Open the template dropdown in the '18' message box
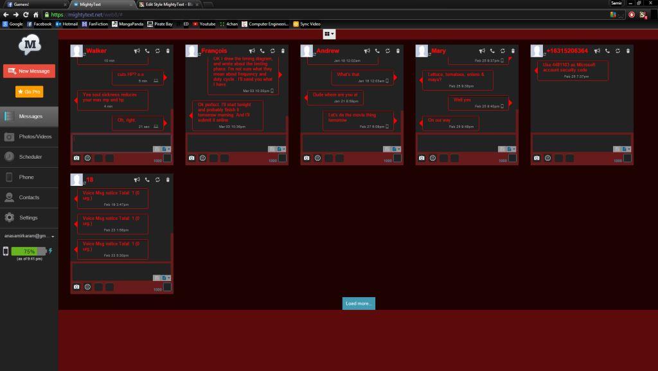This screenshot has width=658, height=371. pos(166,278)
